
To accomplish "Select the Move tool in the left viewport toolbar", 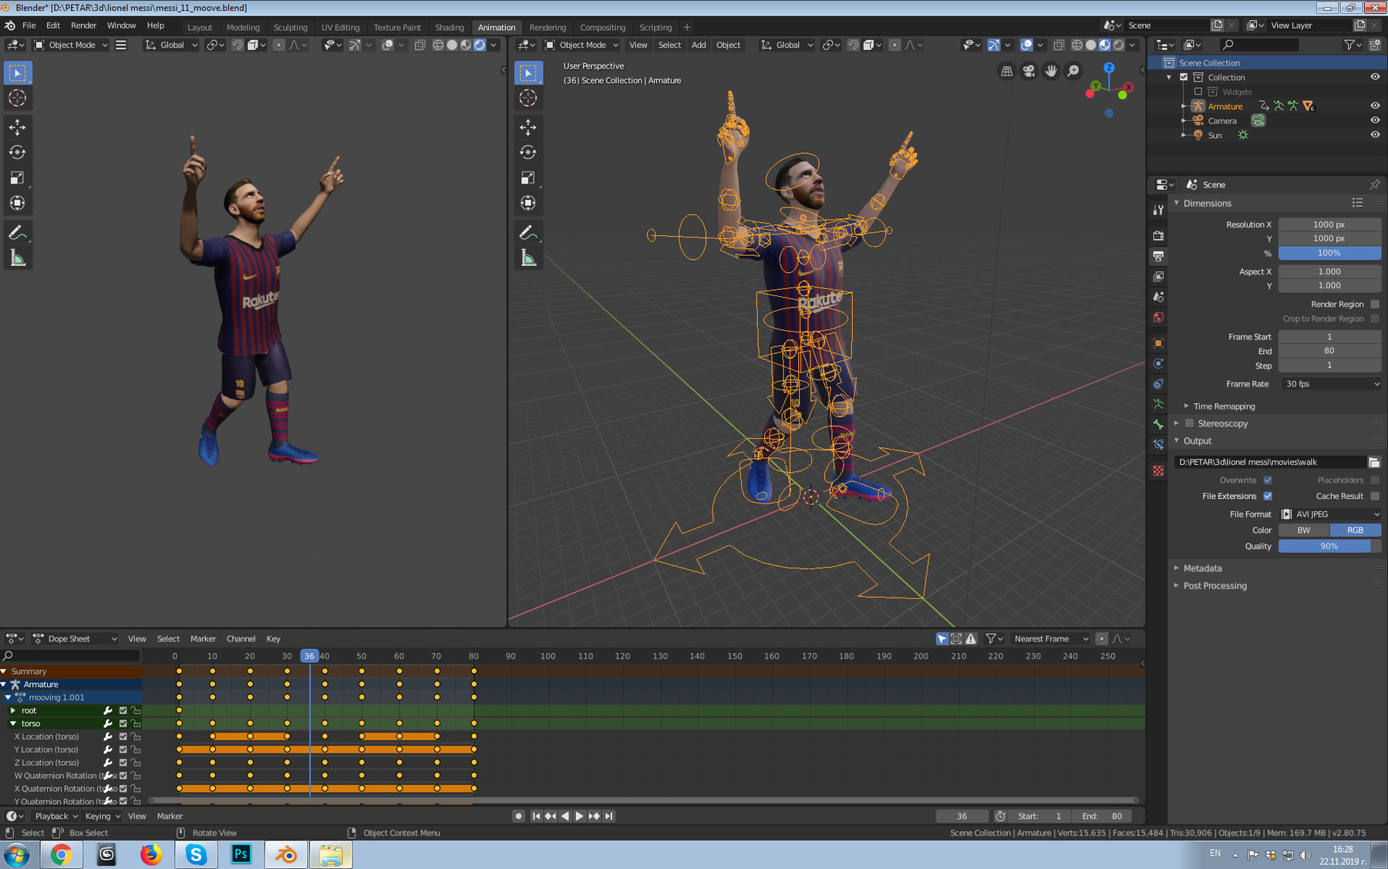I will click(18, 127).
